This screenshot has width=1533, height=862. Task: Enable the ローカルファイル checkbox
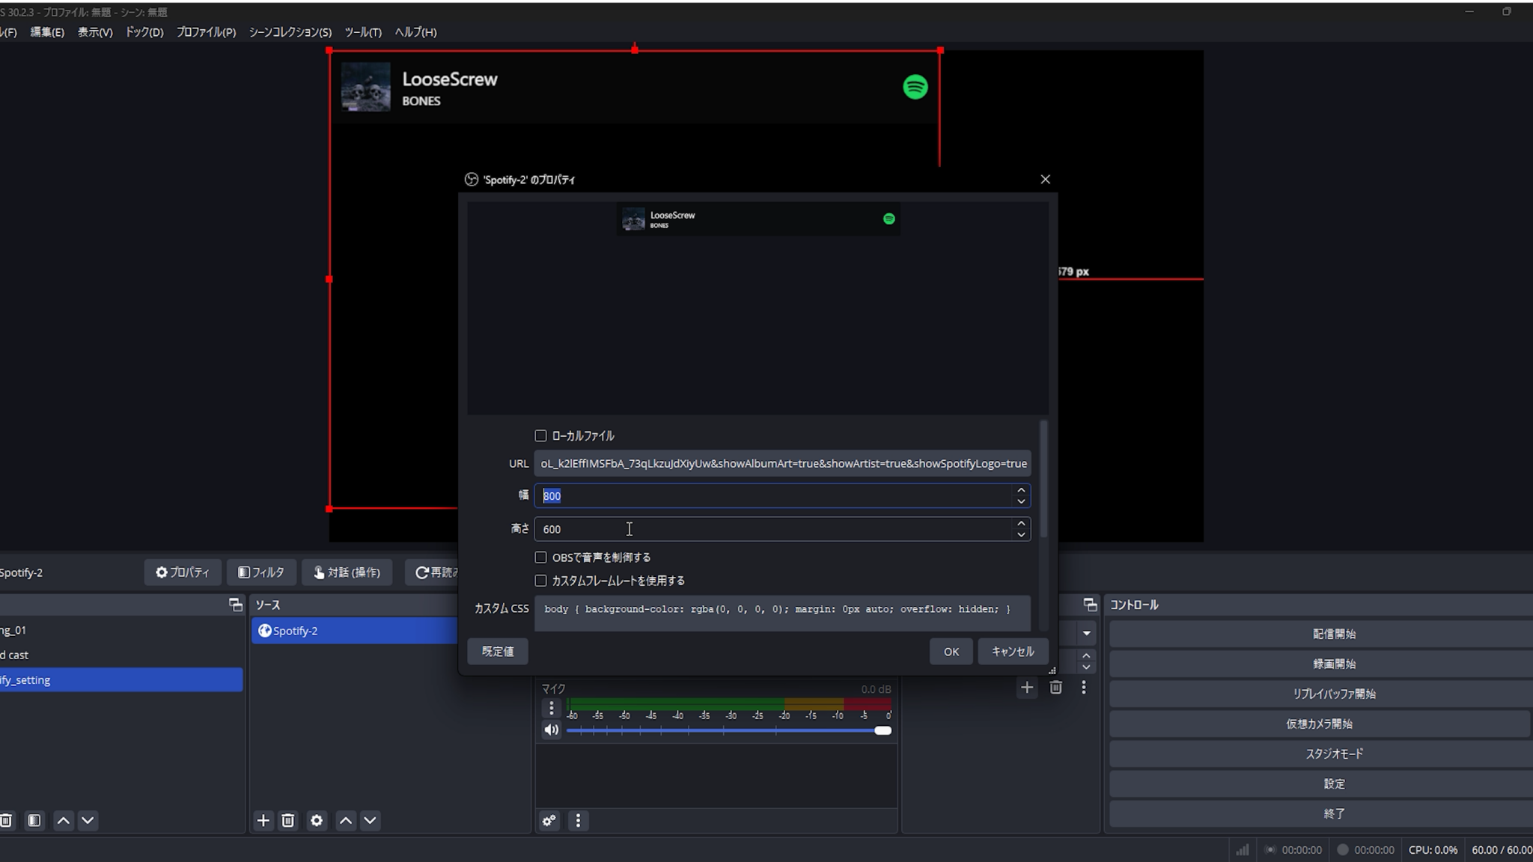click(540, 435)
